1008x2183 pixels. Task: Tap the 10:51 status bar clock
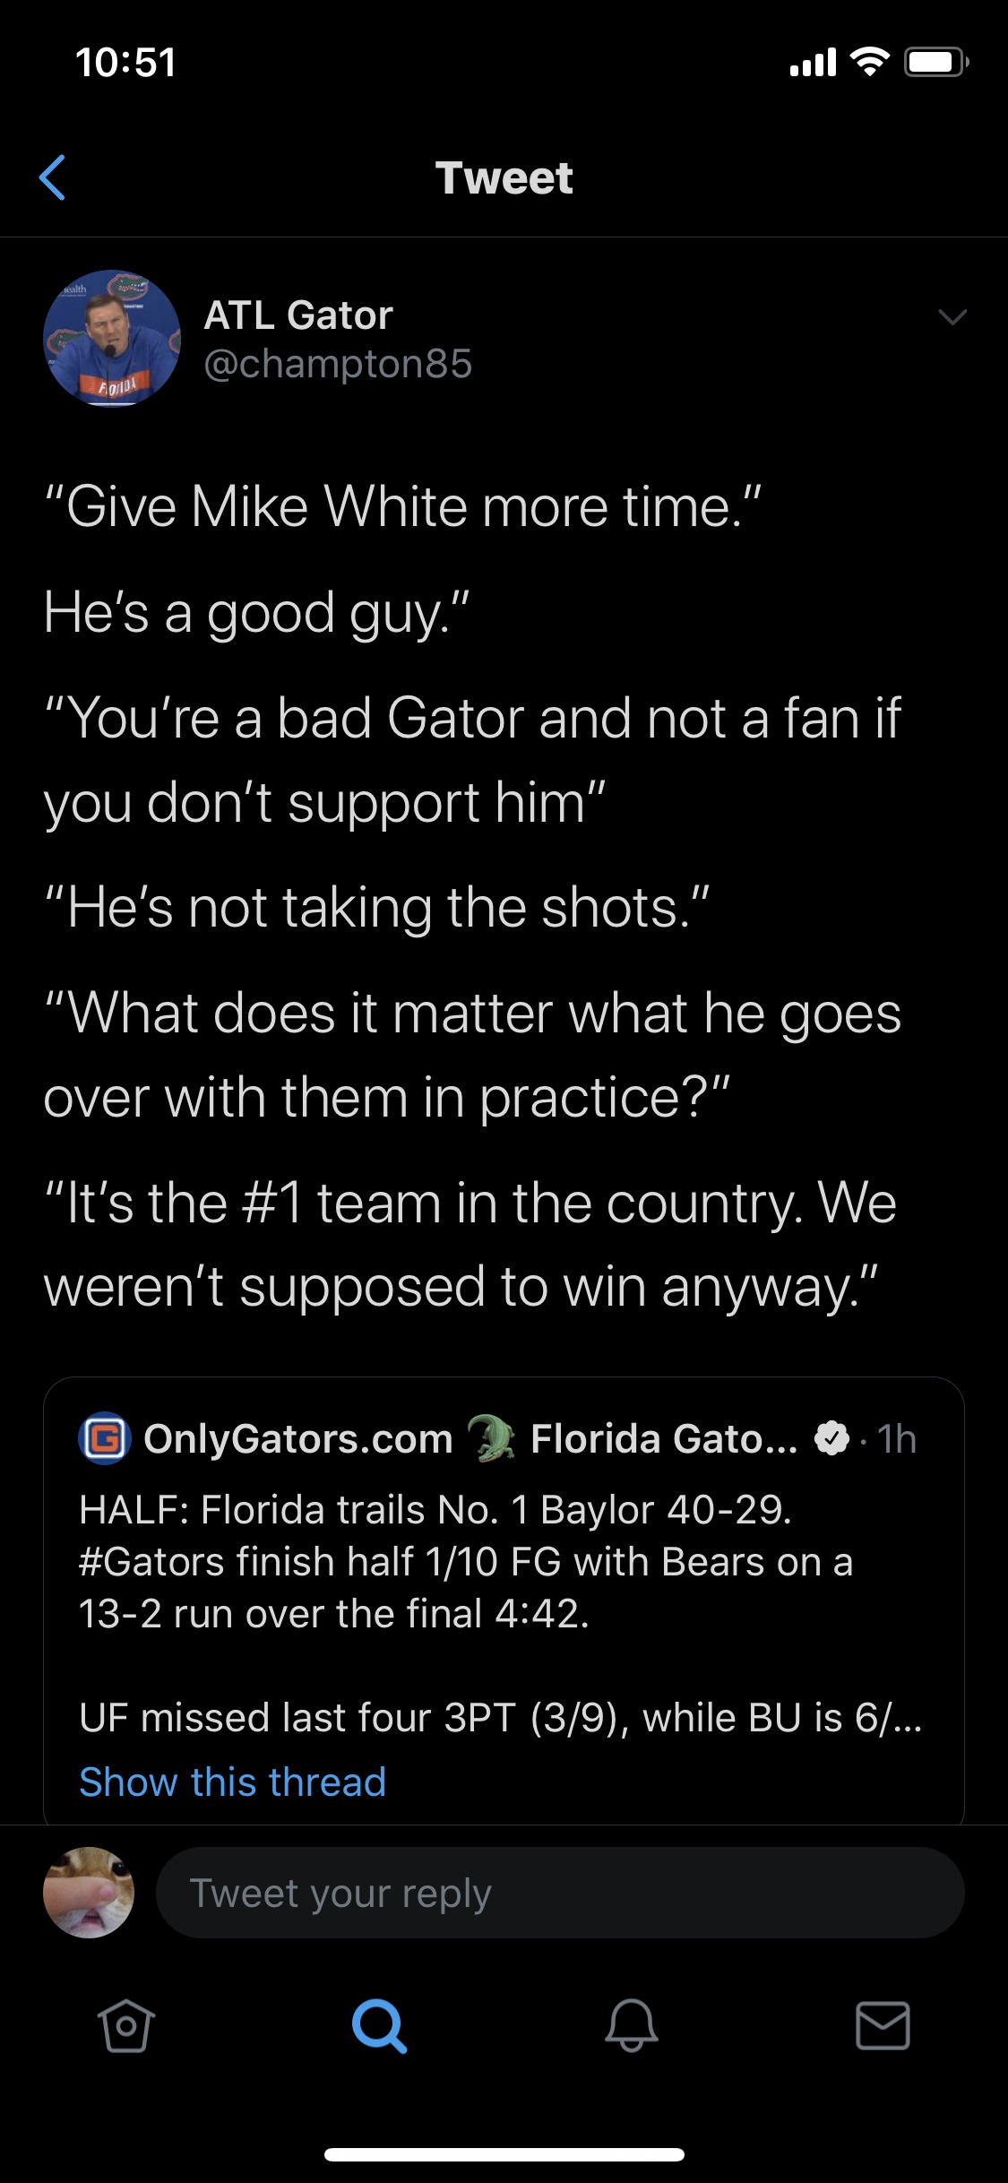pyautogui.click(x=125, y=62)
